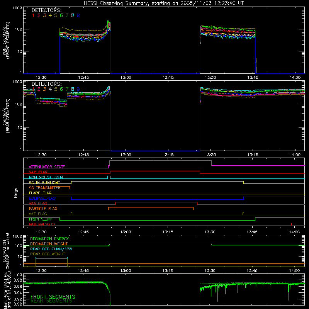Viewport: 309px width, 309px height.
Task: Select the REAR_DEC_WEIGHT legend entry
Action: (x=48, y=254)
